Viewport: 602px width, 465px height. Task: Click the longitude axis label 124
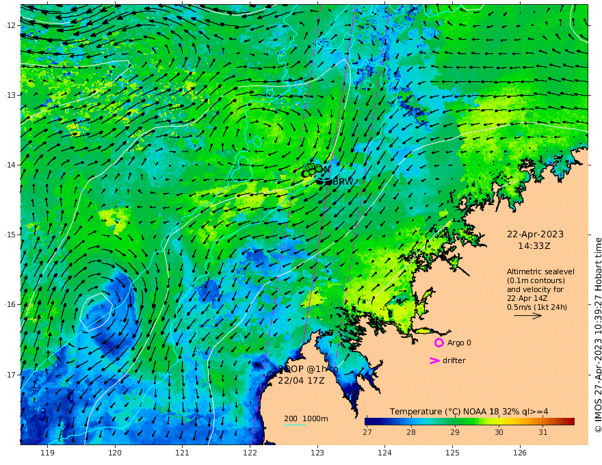coord(384,453)
